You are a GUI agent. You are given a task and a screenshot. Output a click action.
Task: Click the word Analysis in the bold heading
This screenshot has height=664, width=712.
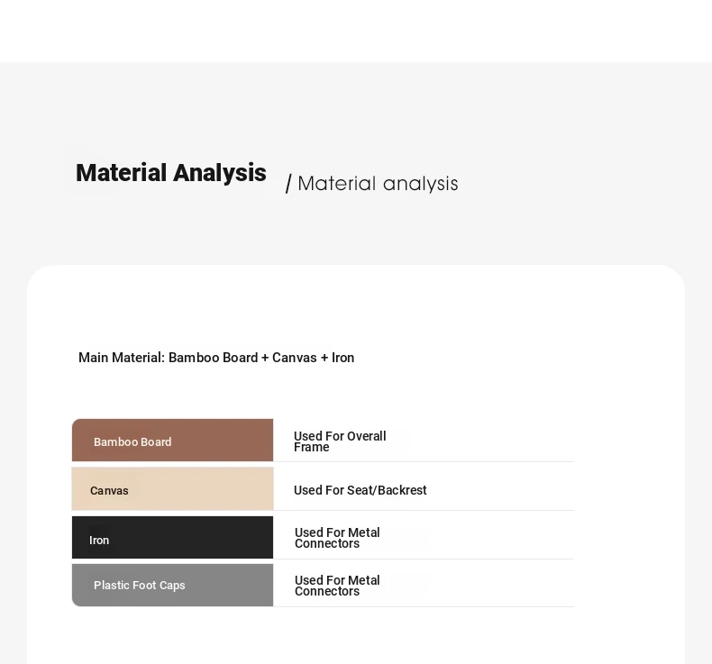click(220, 173)
